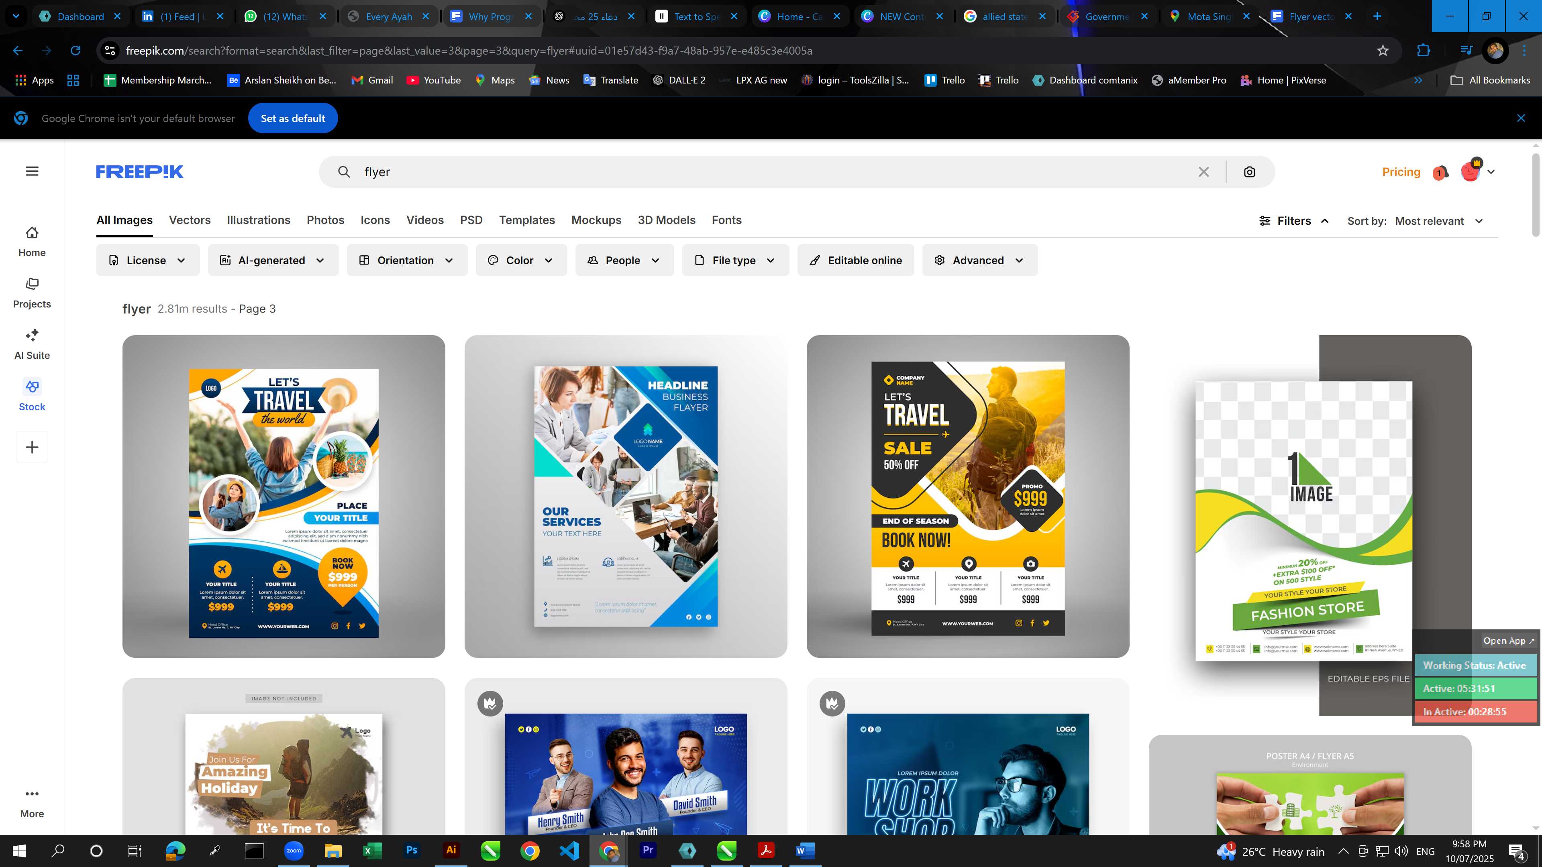Click Open App in tracker widget

1509,640
